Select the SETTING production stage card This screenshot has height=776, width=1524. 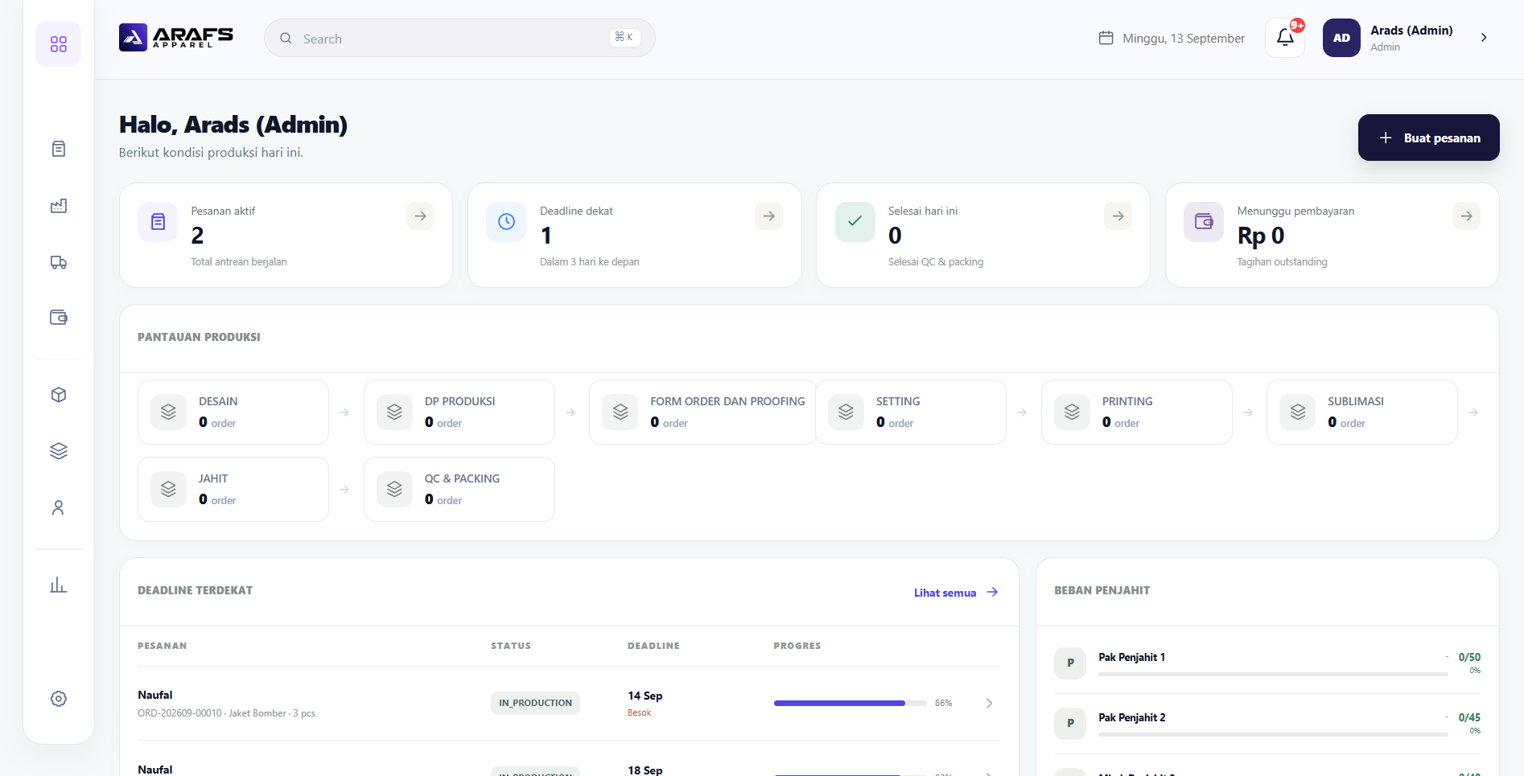tap(911, 413)
